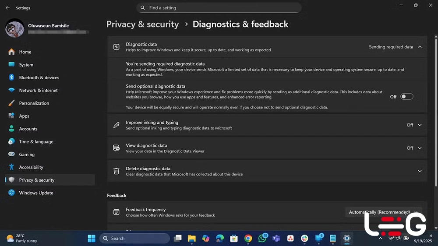
Task: Open Bluetooth & devices settings
Action: pyautogui.click(x=39, y=77)
